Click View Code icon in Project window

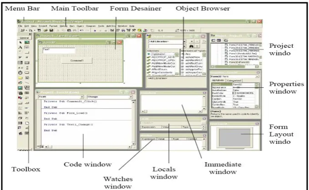[213, 40]
